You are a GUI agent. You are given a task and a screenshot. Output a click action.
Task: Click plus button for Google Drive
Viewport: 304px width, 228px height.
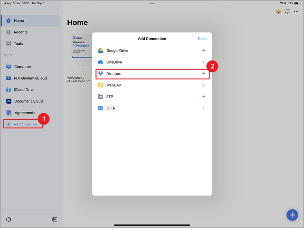(204, 50)
